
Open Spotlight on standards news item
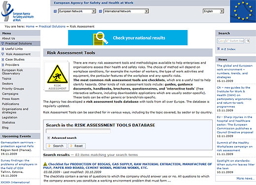(236, 164)
